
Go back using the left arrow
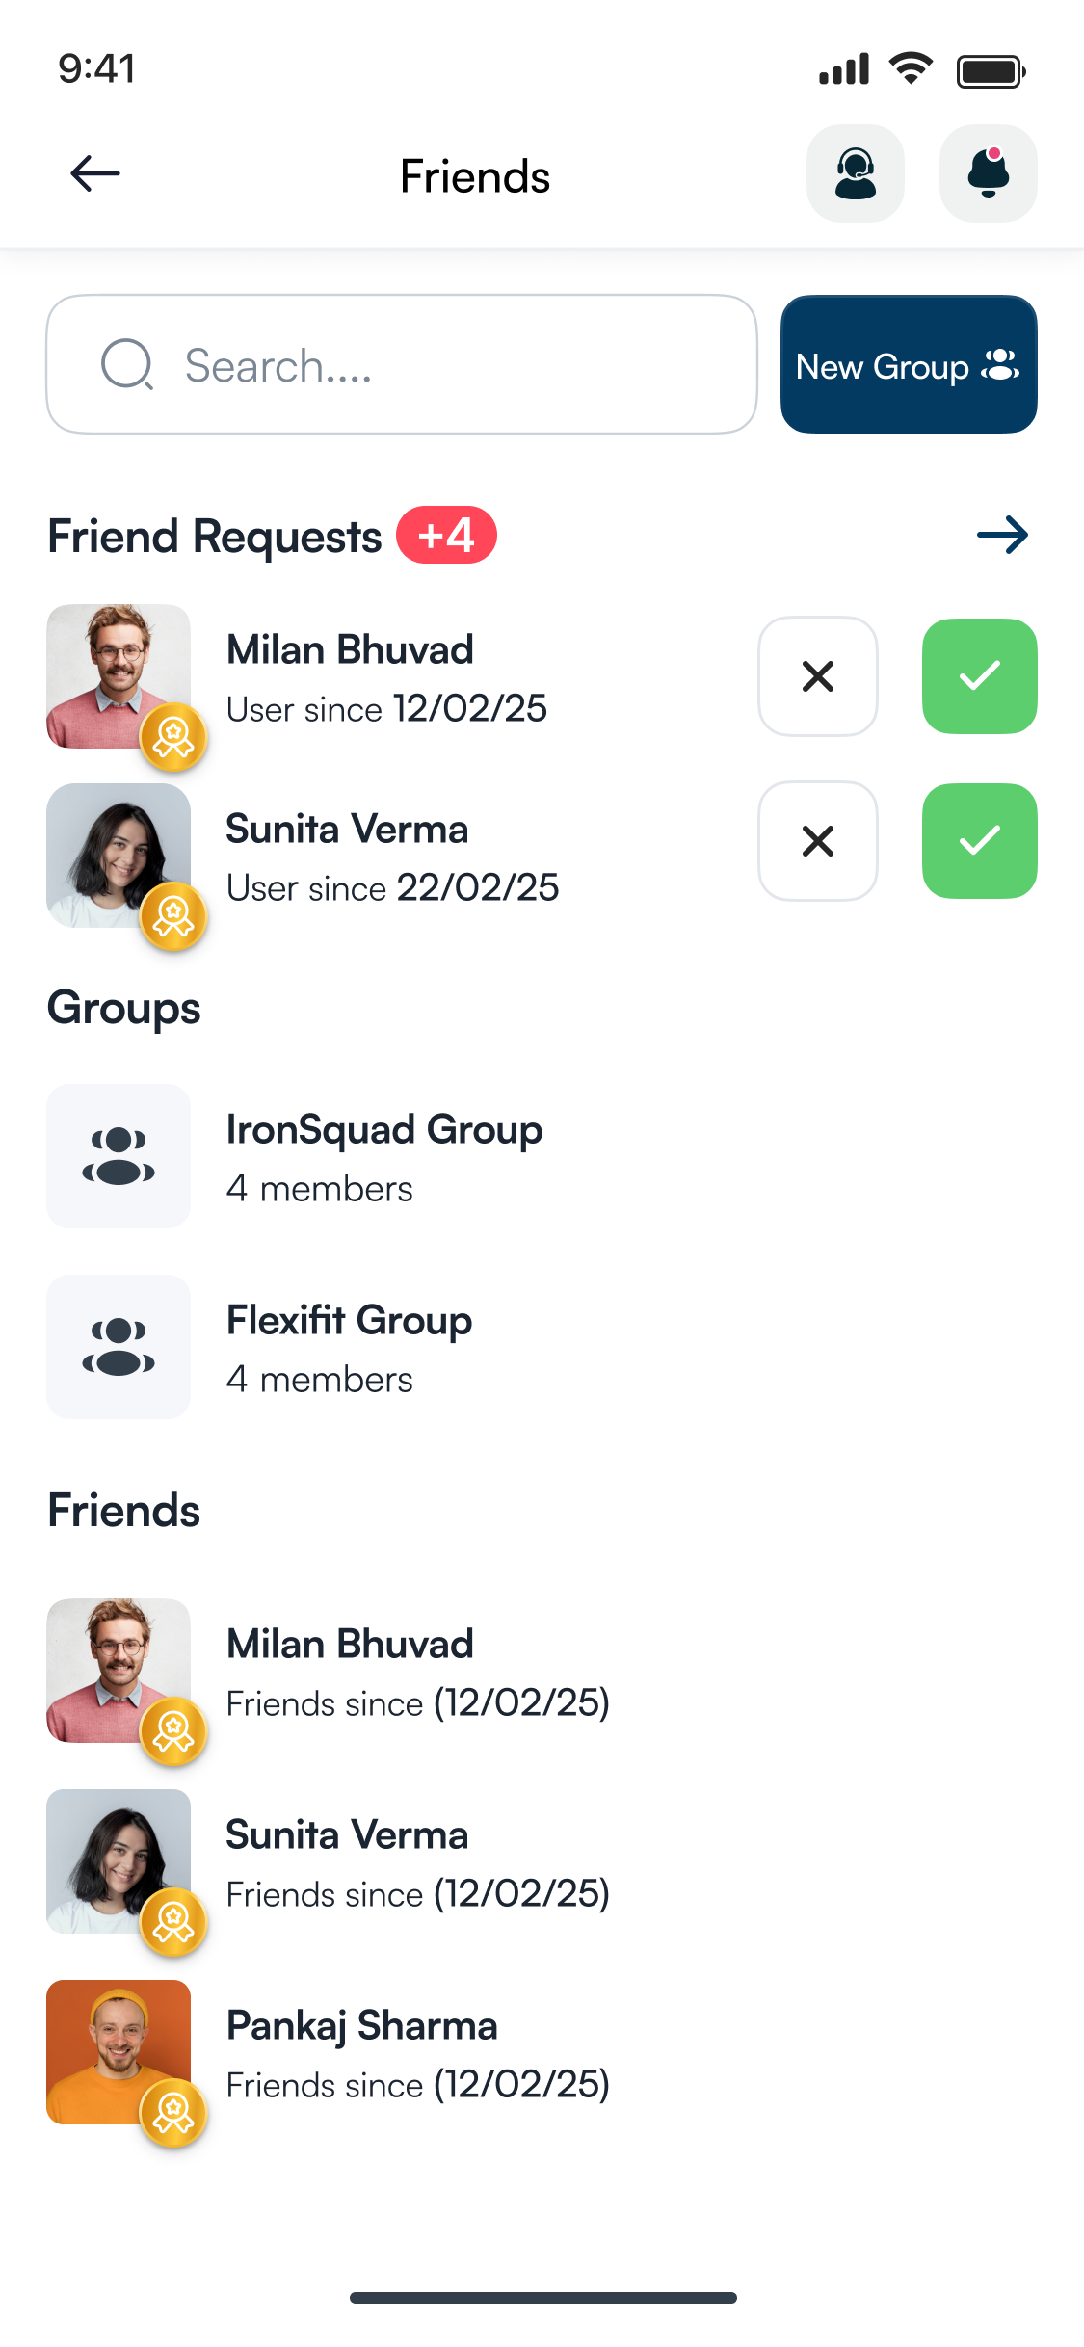(95, 174)
